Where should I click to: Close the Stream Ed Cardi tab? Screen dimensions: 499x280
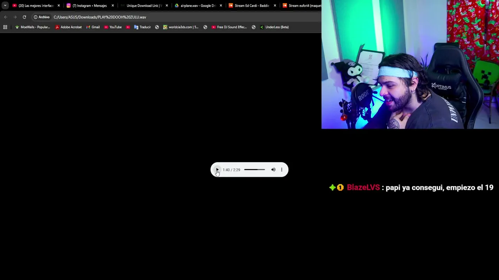(275, 5)
